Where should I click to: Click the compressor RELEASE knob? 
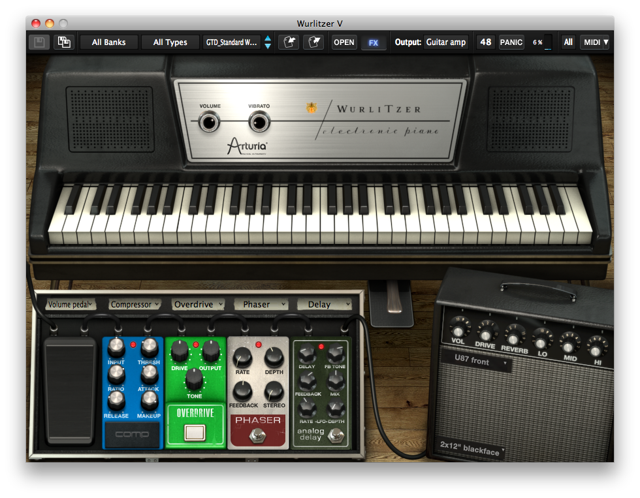click(x=116, y=401)
